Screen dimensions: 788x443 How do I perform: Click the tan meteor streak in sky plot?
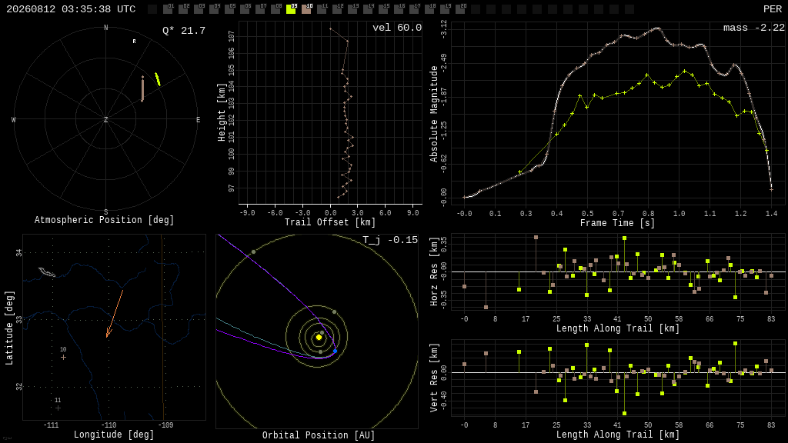pyautogui.click(x=142, y=89)
